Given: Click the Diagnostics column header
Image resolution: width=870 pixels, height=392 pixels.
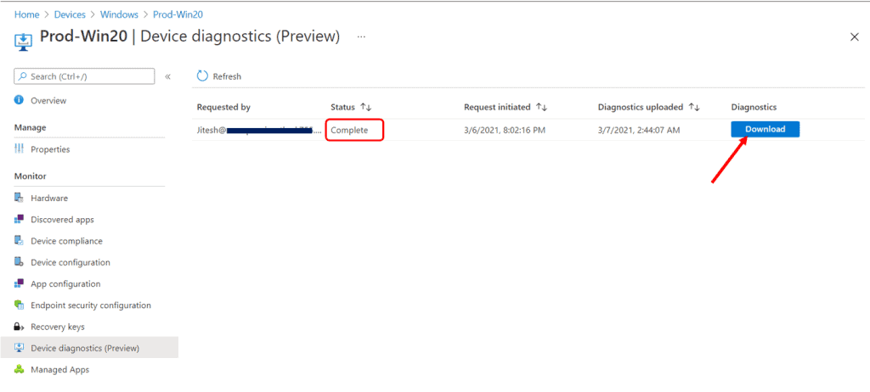Looking at the screenshot, I should coord(754,107).
